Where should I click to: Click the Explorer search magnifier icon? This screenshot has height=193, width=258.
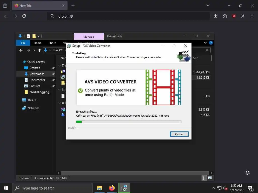point(207,50)
